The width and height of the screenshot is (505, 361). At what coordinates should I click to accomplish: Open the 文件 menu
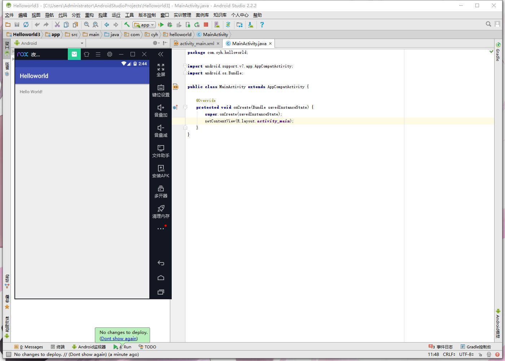tap(9, 15)
